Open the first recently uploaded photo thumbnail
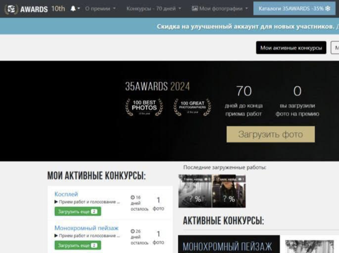This screenshot has width=339, height=253. [195, 191]
